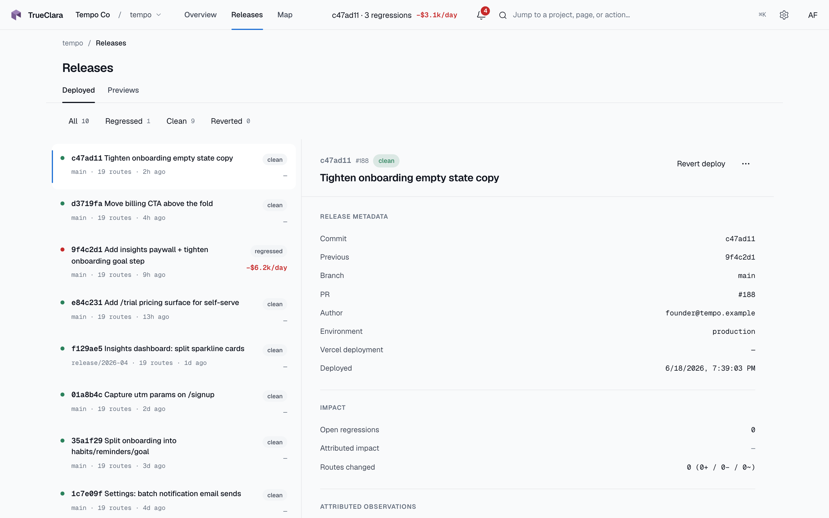Click the search magnifier icon
The height and width of the screenshot is (518, 829).
tap(503, 15)
